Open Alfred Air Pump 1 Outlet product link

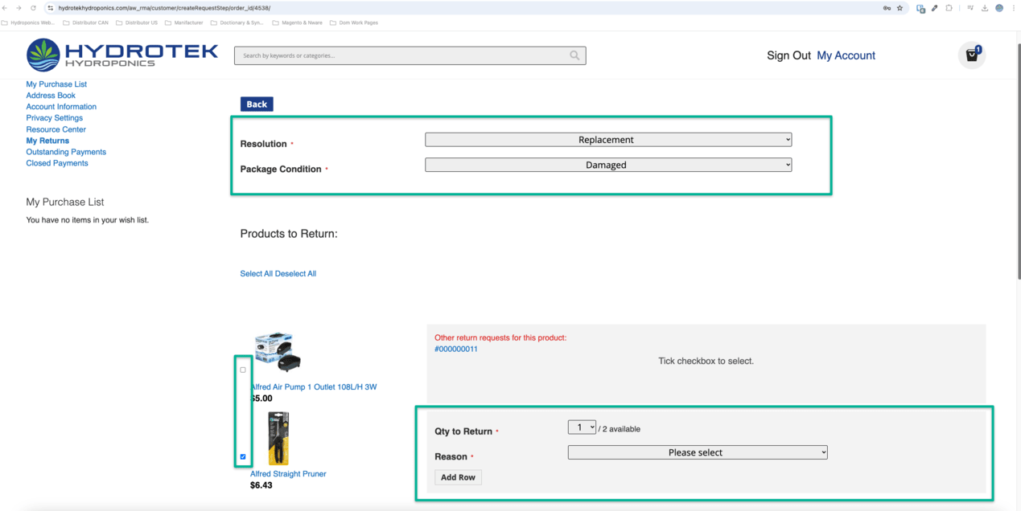[314, 387]
